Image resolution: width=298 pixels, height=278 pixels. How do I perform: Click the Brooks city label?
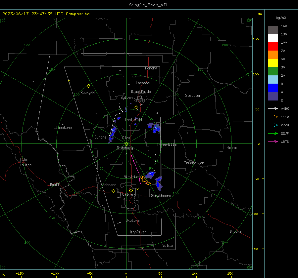point(235,231)
